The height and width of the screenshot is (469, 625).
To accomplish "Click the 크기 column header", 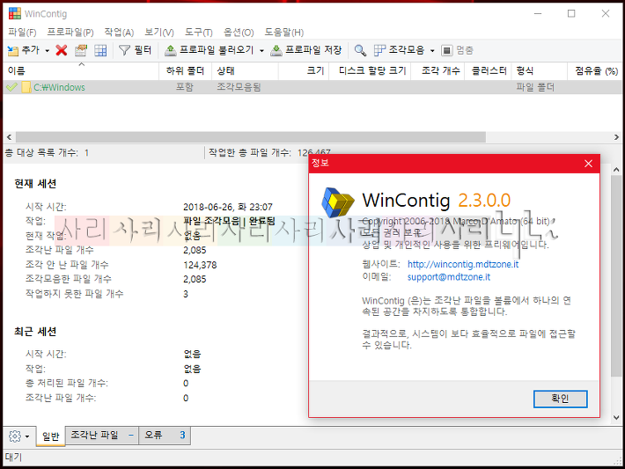I will click(304, 71).
